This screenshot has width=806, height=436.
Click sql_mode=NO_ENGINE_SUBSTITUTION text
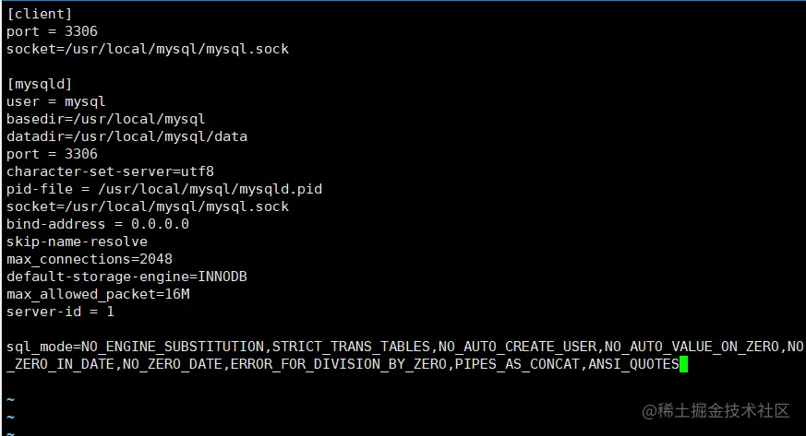pos(135,347)
